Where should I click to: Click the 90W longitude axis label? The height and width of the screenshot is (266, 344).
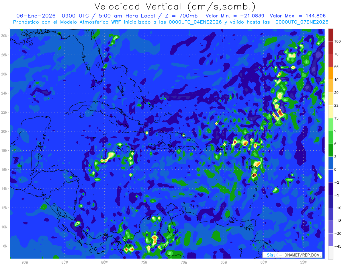(25, 262)
